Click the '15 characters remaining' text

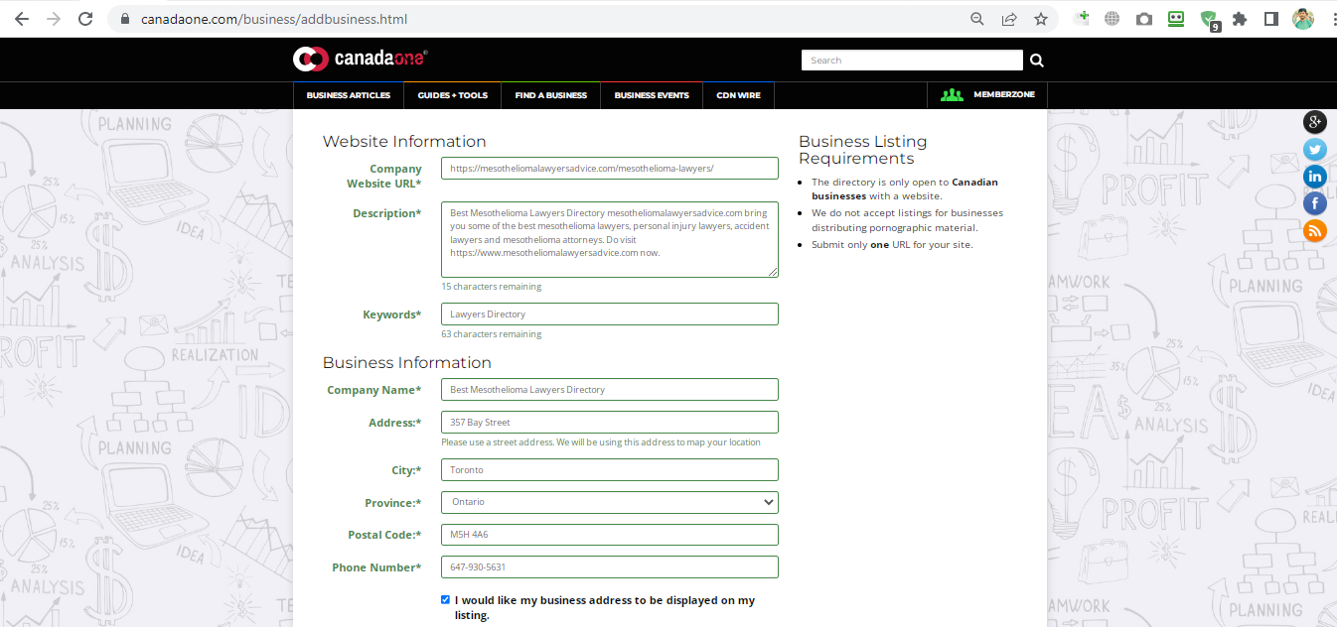[x=492, y=287]
